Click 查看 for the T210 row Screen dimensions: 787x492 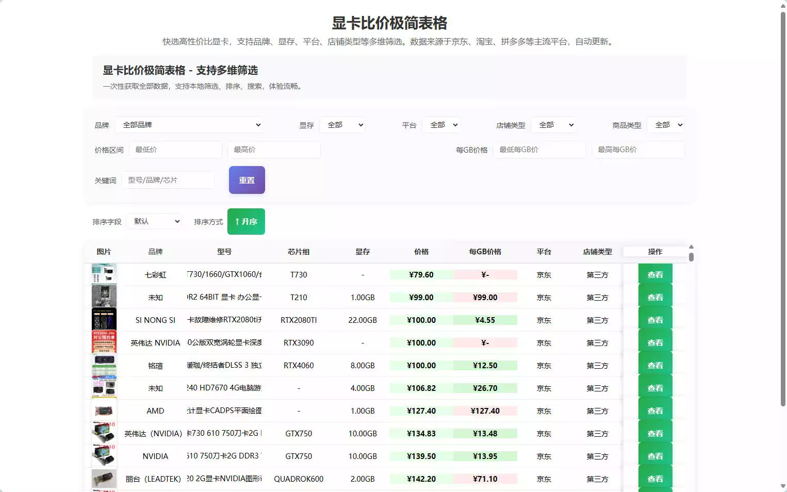pos(655,298)
